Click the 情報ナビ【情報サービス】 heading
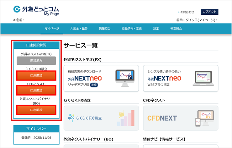Image resolution: width=232 pixels, height=148 pixels. [x=164, y=139]
